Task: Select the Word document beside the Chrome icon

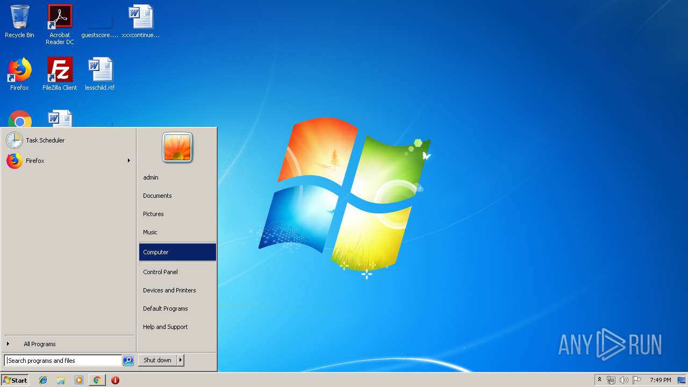Action: 60,119
